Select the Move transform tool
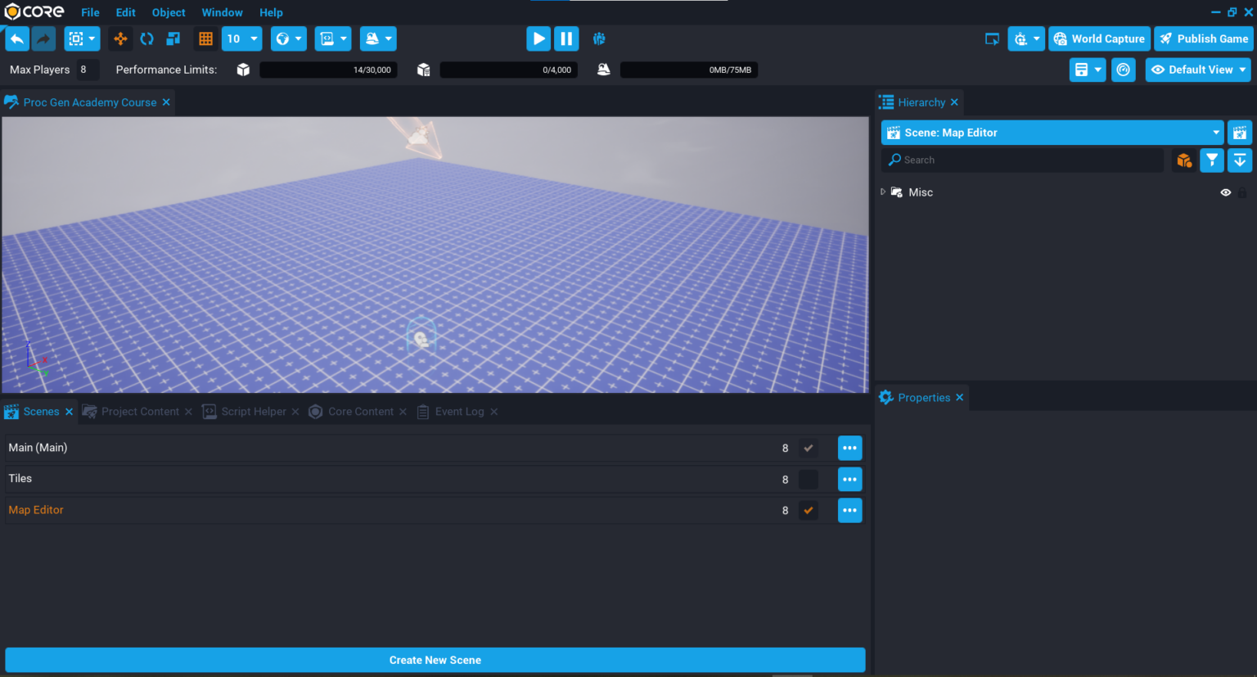1257x677 pixels. (x=120, y=38)
